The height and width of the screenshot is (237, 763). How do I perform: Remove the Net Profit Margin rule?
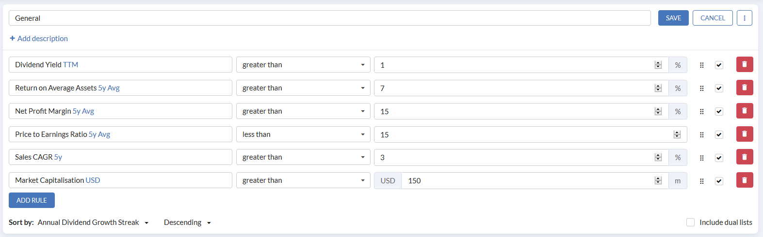click(744, 111)
